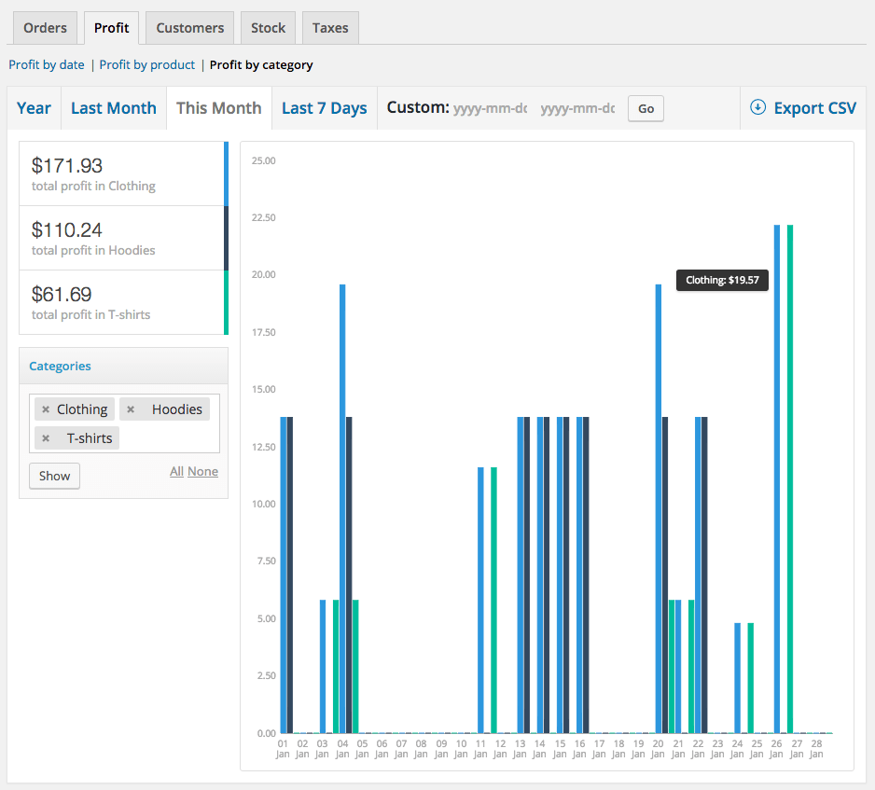Select the Year date range
This screenshot has height=790, width=875.
[34, 108]
